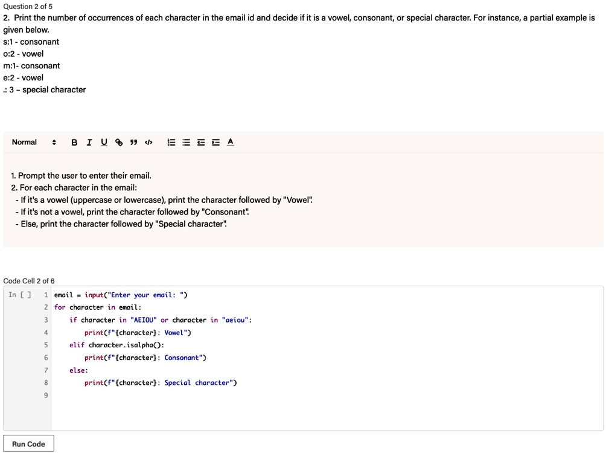The height and width of the screenshot is (453, 606).
Task: Toggle bold formatting in the editor toolbar
Action: [x=74, y=142]
